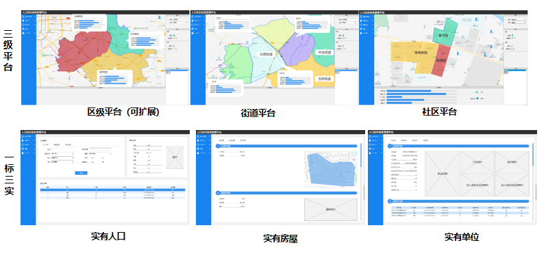Click map thumbnail in 实有房屋 page
Image resolution: width=546 pixels, height=256 pixels.
click(x=331, y=169)
